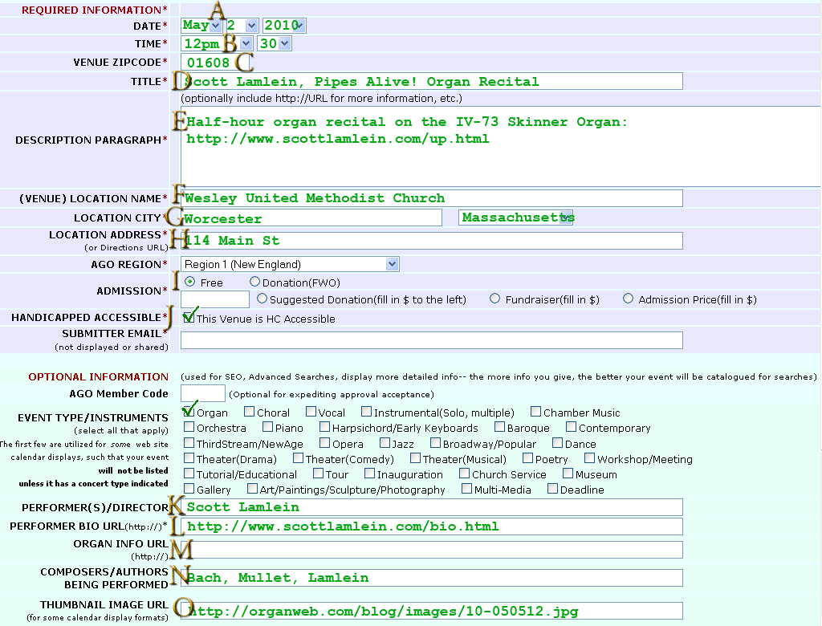Check the Workshop/Meeting checkbox
Viewport: 822px width, 626px height.
[x=589, y=458]
